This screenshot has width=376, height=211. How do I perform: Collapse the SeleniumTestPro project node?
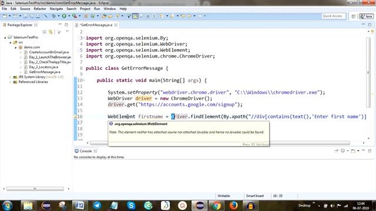click(5, 38)
